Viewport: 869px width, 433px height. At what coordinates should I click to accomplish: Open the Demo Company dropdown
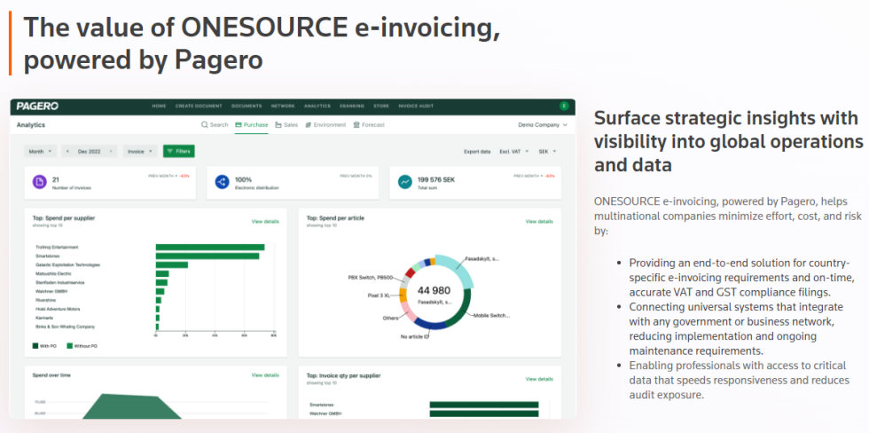[x=543, y=125]
